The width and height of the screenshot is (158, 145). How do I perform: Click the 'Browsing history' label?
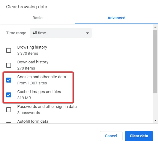pyautogui.click(x=32, y=47)
